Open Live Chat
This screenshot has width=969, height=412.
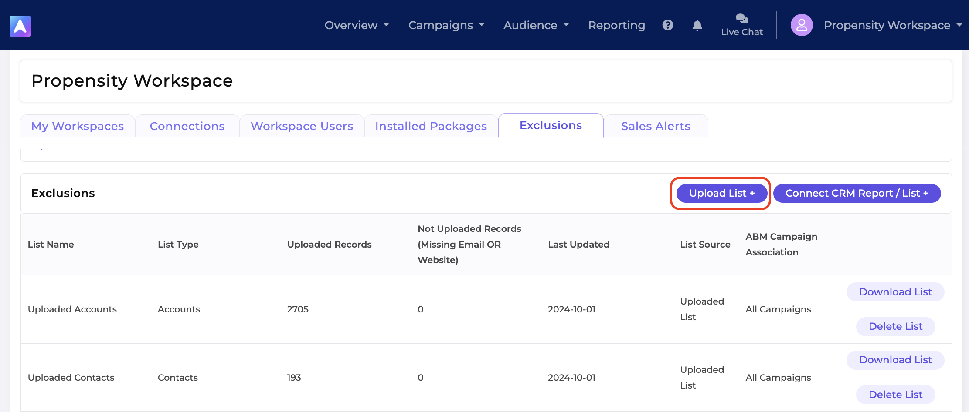742,25
